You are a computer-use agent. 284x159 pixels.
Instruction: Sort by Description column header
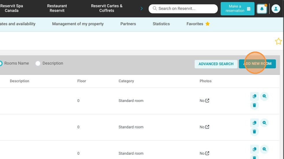[20, 81]
